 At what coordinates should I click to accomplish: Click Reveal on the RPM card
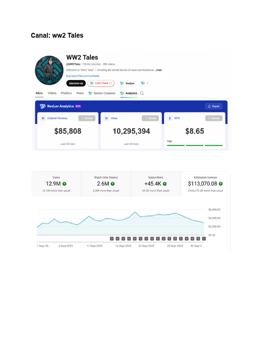[214, 118]
